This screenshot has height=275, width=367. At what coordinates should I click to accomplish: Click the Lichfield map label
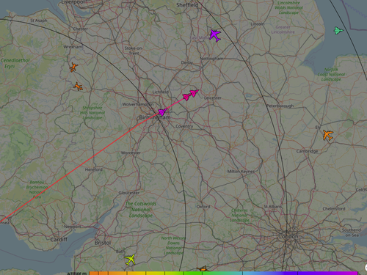[x=161, y=92]
